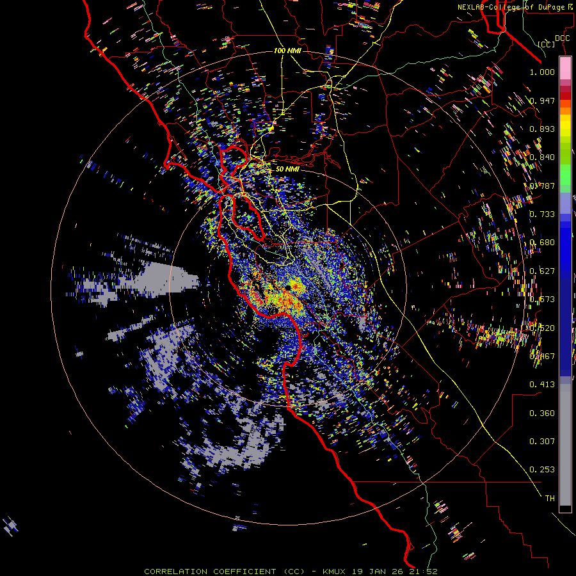Viewport: 576px width, 576px height.
Task: Click the 1.000 scale value
Action: [542, 72]
